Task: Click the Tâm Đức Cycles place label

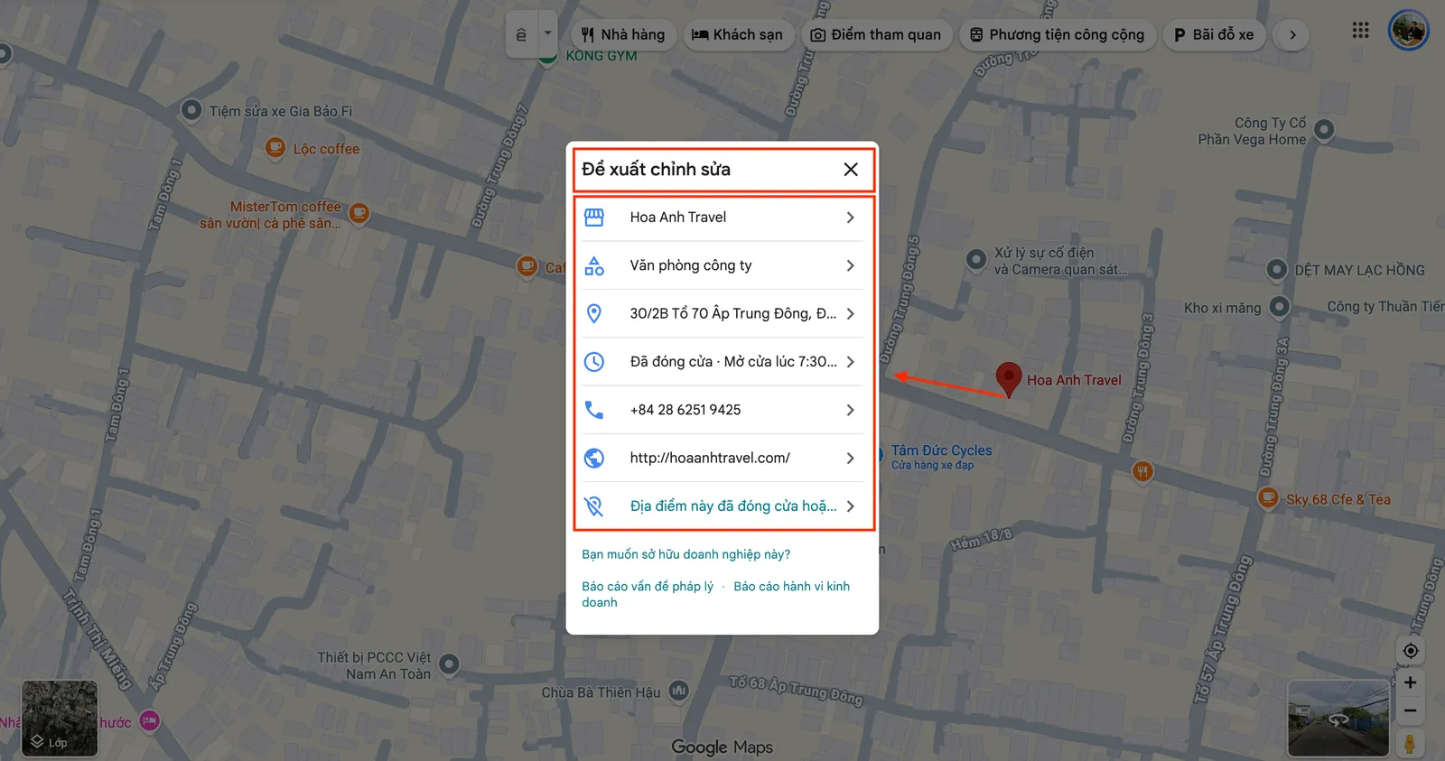Action: pyautogui.click(x=941, y=450)
